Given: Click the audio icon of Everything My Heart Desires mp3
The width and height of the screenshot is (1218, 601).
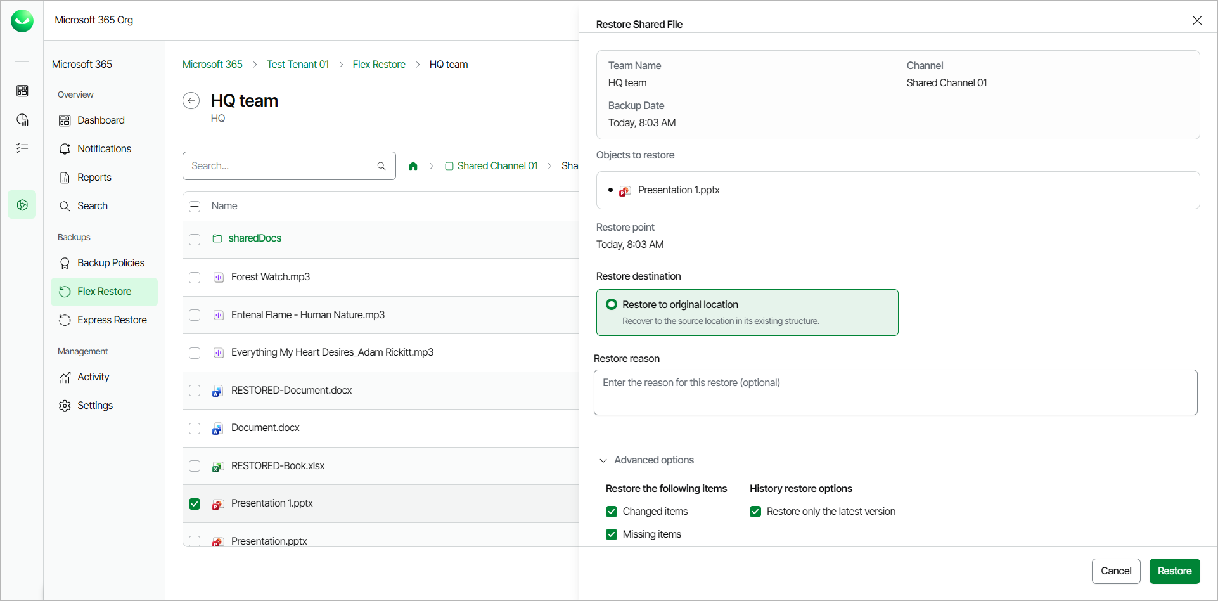Looking at the screenshot, I should [x=218, y=352].
